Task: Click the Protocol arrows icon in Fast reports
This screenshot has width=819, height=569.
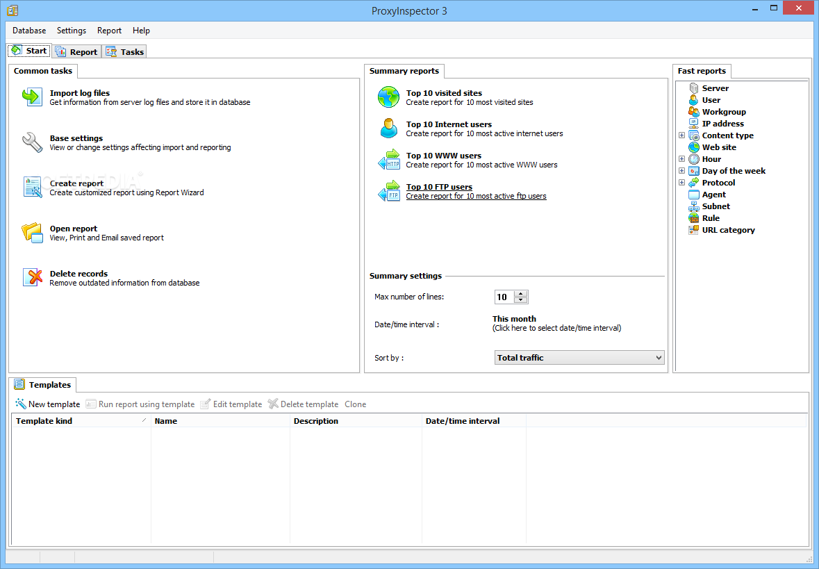Action: [694, 182]
